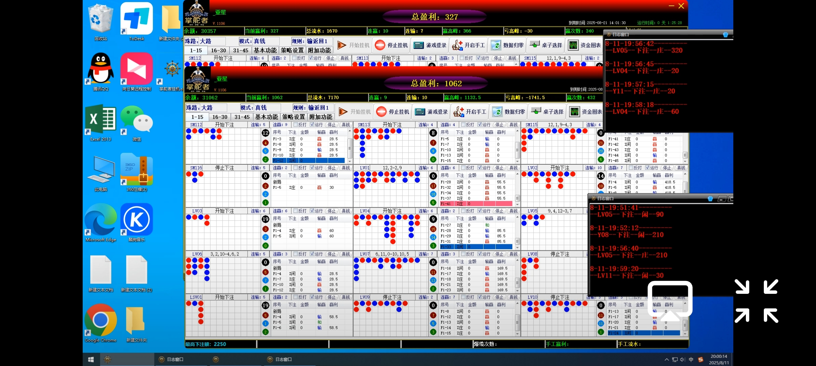The width and height of the screenshot is (816, 366).
Task: Open 资金图表 chart icon in the front window
Action: pos(574,111)
